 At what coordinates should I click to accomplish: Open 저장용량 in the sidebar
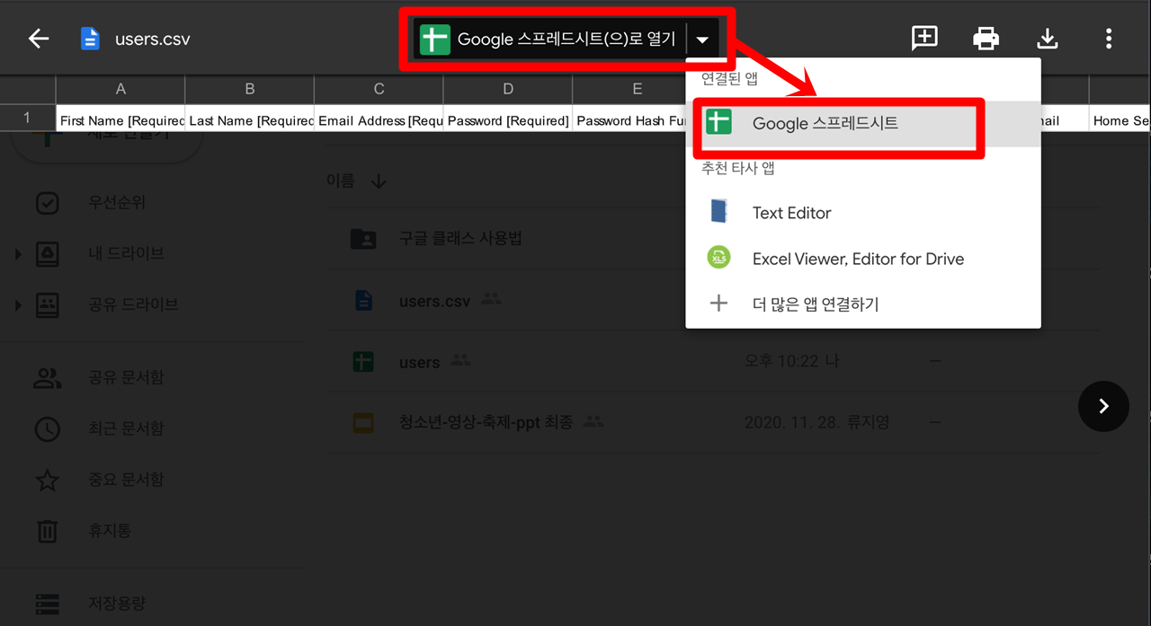tap(117, 604)
